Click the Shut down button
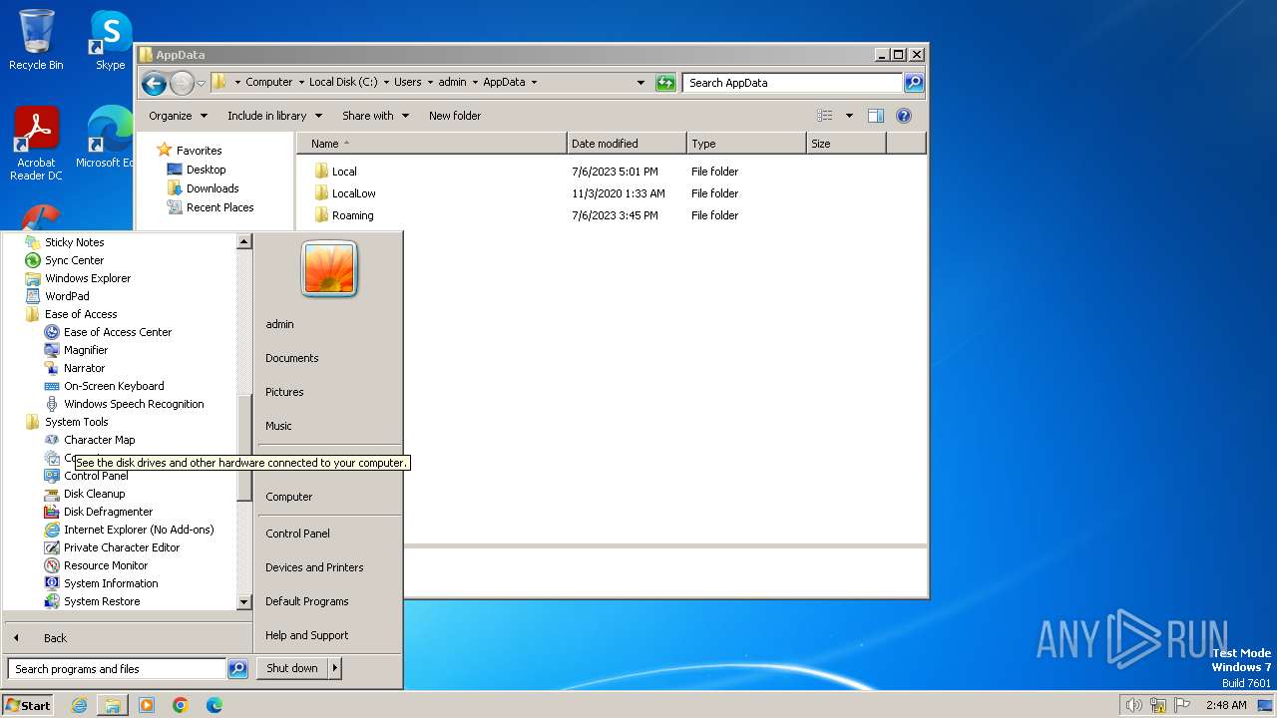Image resolution: width=1277 pixels, height=718 pixels. (x=292, y=668)
